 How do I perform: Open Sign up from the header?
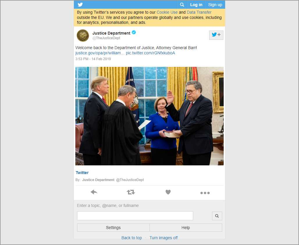point(215,5)
